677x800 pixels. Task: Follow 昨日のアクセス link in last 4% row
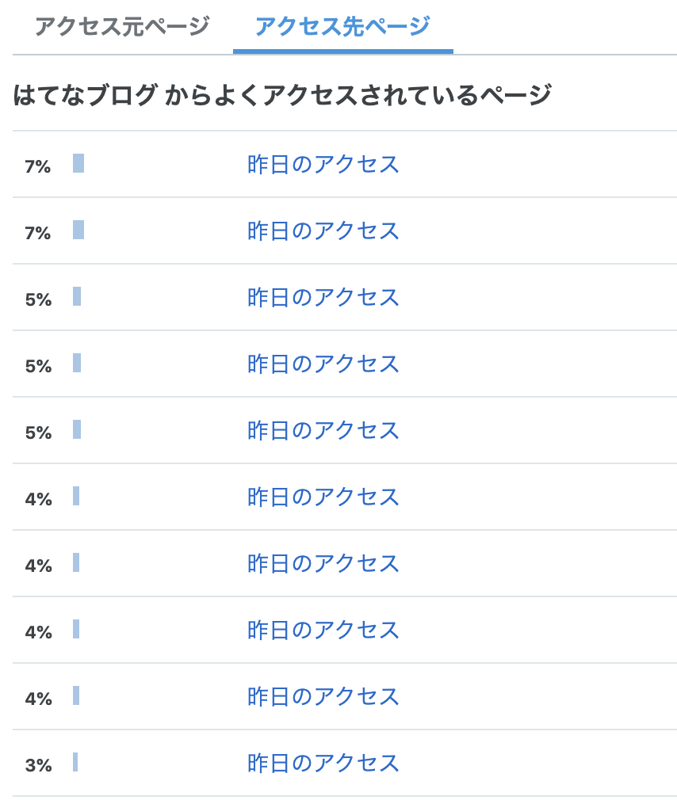tap(323, 696)
